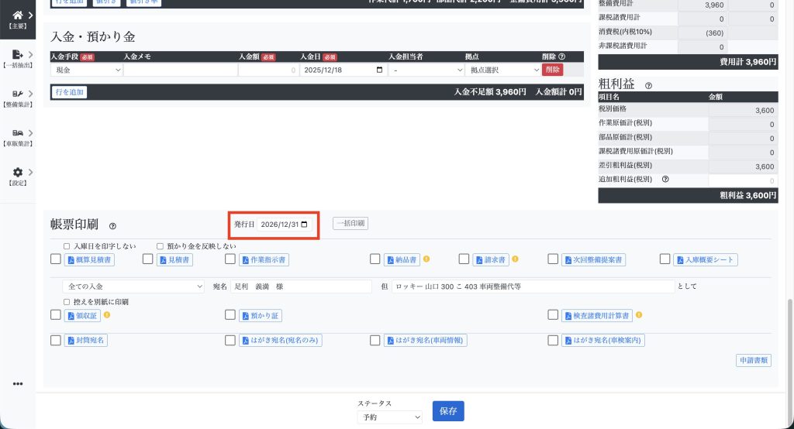Open the 全ての入金 dropdown
The height and width of the screenshot is (429, 794).
[134, 287]
